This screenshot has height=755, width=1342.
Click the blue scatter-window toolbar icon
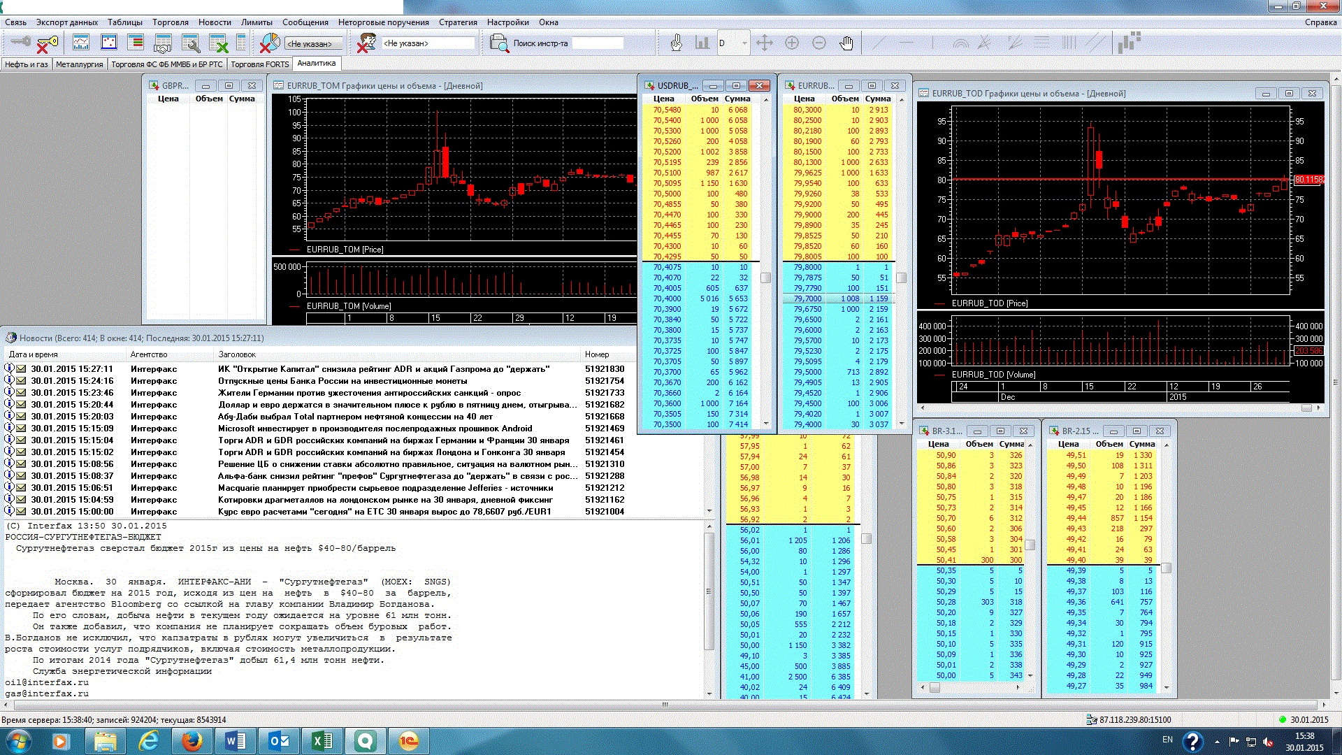pyautogui.click(x=109, y=43)
